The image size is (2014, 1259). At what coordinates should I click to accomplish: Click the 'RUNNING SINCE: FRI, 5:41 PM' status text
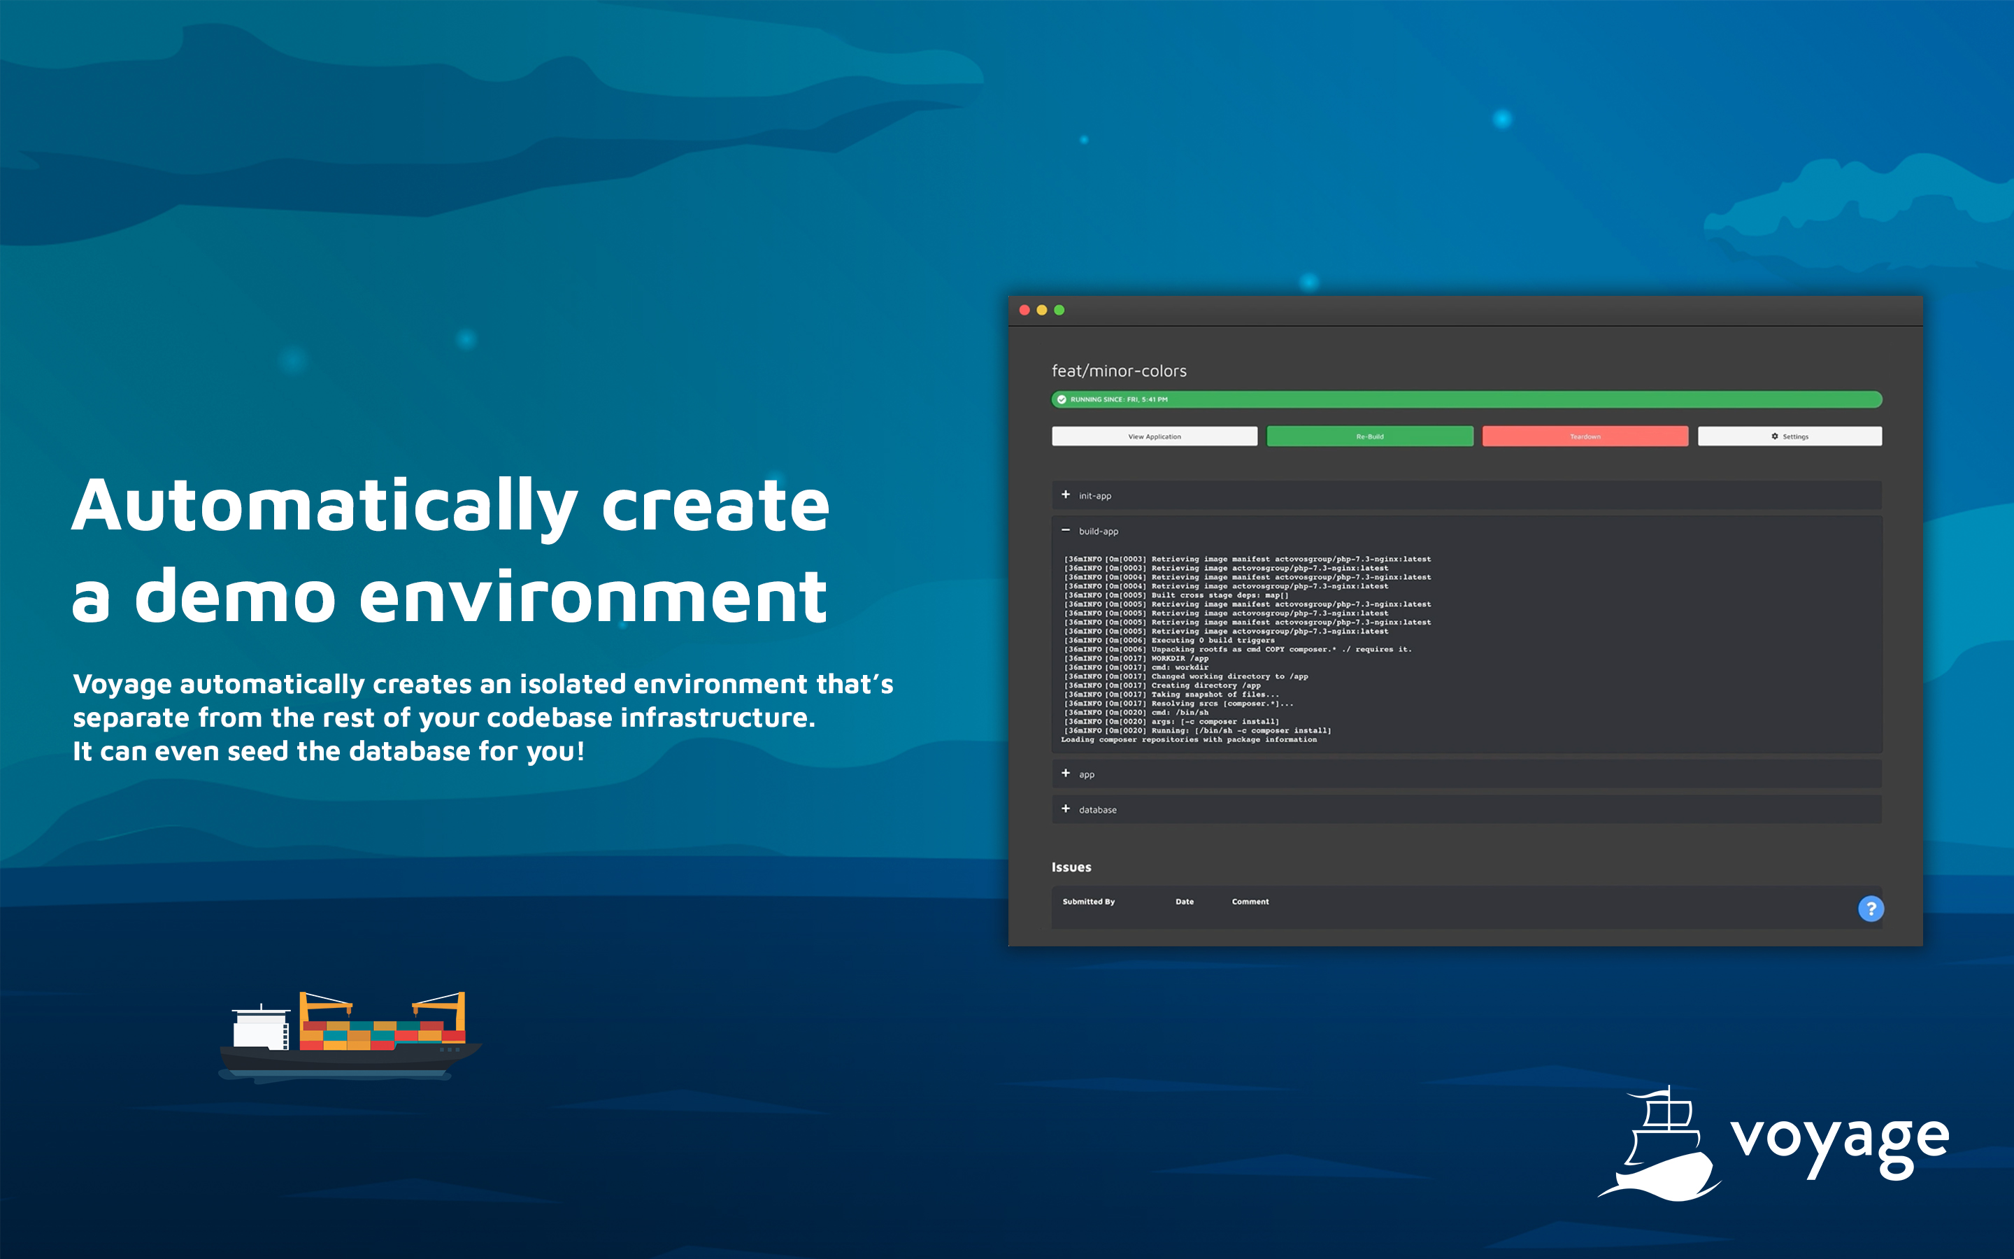(1118, 399)
